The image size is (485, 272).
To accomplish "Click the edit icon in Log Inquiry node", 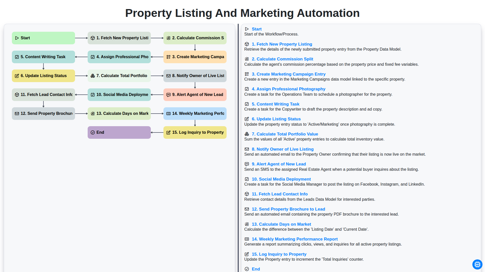I will [x=168, y=132].
